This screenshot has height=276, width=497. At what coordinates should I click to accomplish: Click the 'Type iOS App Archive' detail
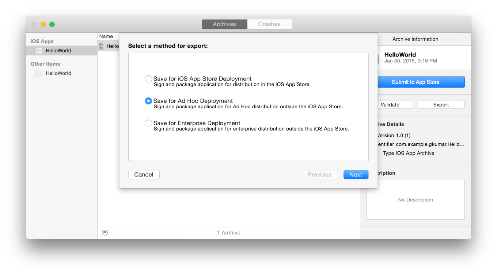[x=409, y=153]
